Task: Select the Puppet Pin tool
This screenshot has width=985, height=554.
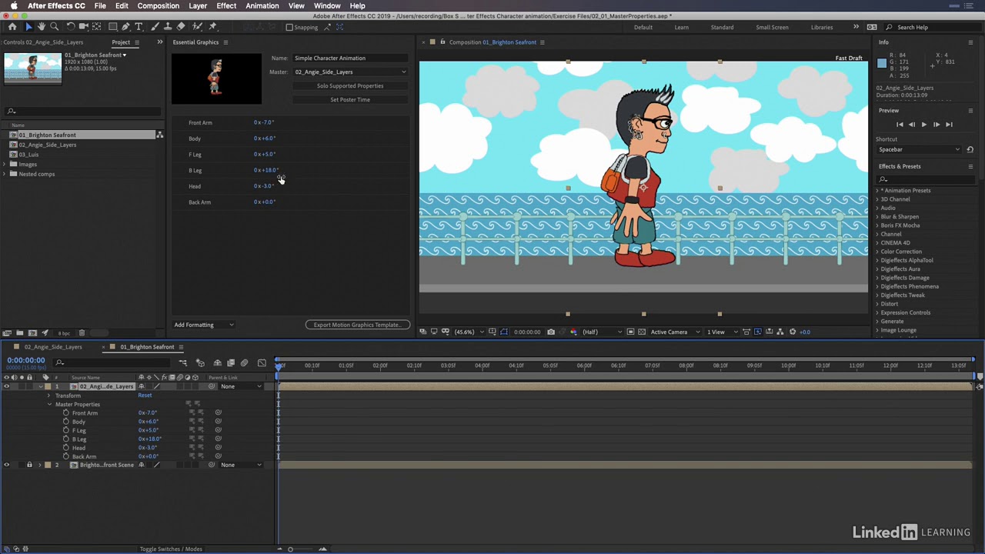Action: 213,27
